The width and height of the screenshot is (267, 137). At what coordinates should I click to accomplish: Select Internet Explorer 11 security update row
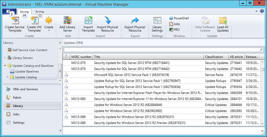162,99
